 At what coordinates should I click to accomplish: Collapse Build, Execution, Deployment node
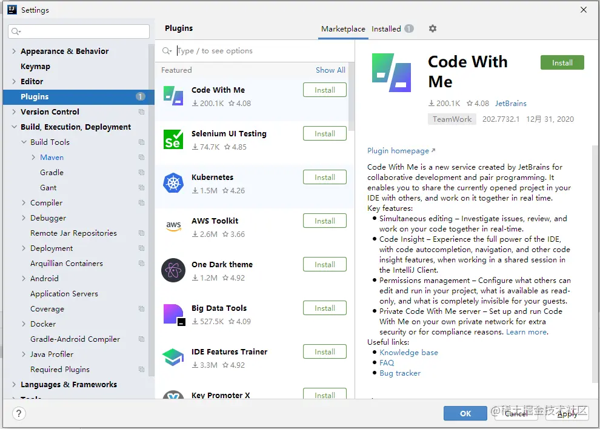point(14,127)
